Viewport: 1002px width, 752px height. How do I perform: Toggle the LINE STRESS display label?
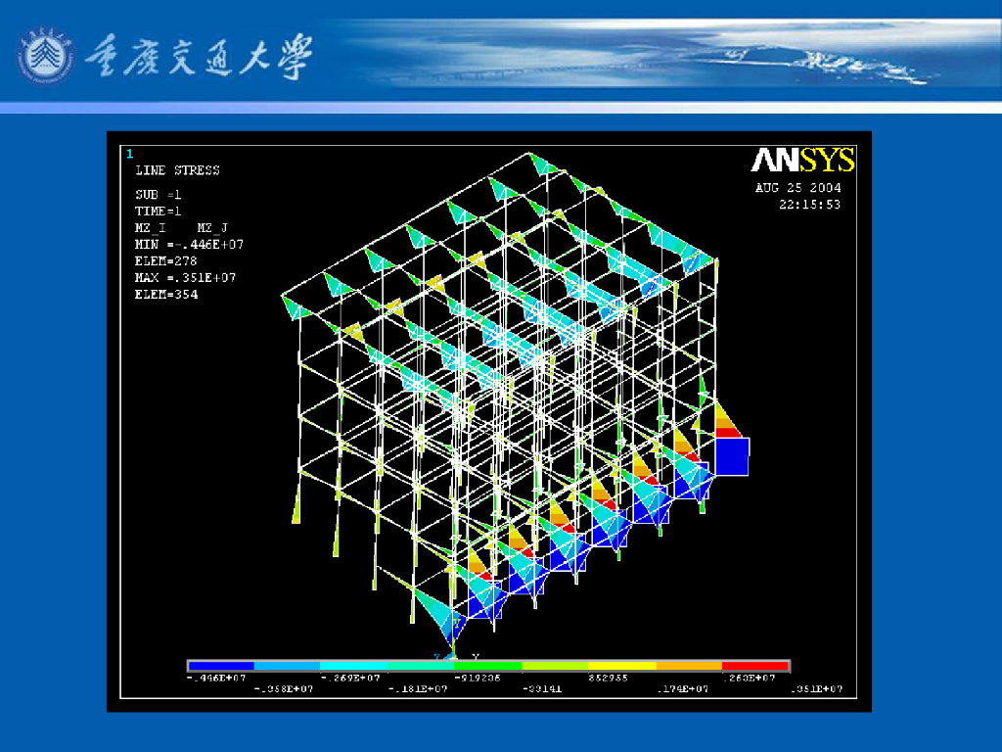[x=179, y=169]
